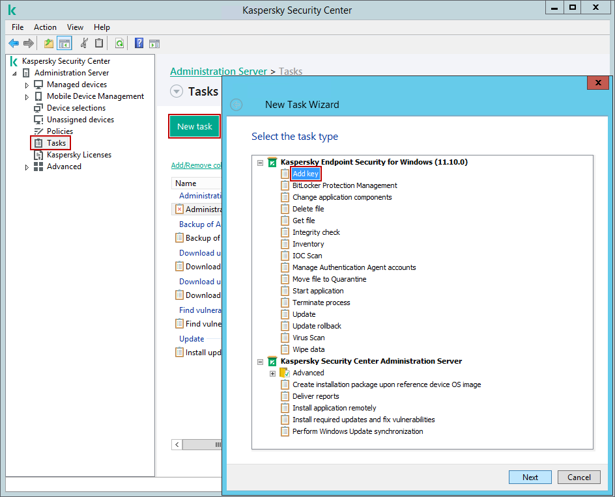Click the blue Help question mark icon
615x497 pixels.
139,44
